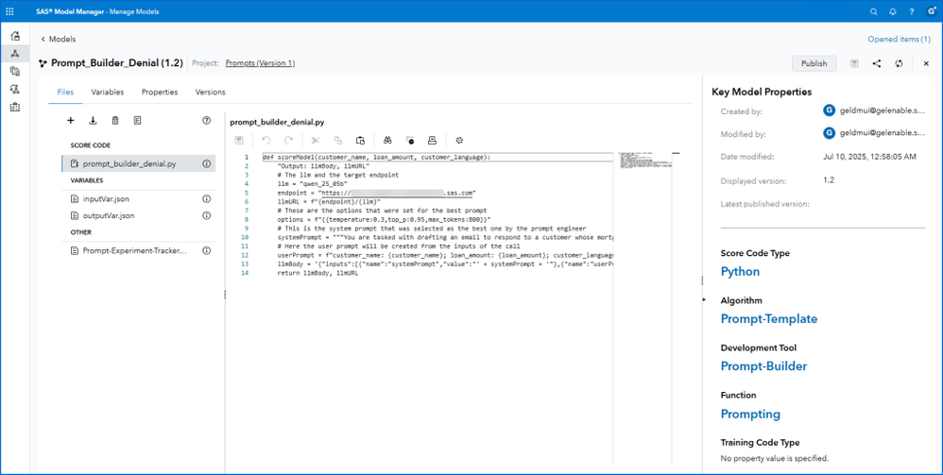Viewport: 943px width, 475px height.
Task: Click the printer icon in editor toolbar
Action: click(432, 140)
